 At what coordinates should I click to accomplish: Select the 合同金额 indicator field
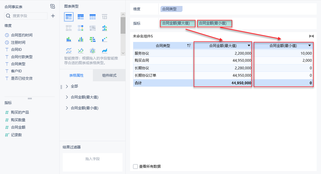pyautogui.click(x=18, y=127)
